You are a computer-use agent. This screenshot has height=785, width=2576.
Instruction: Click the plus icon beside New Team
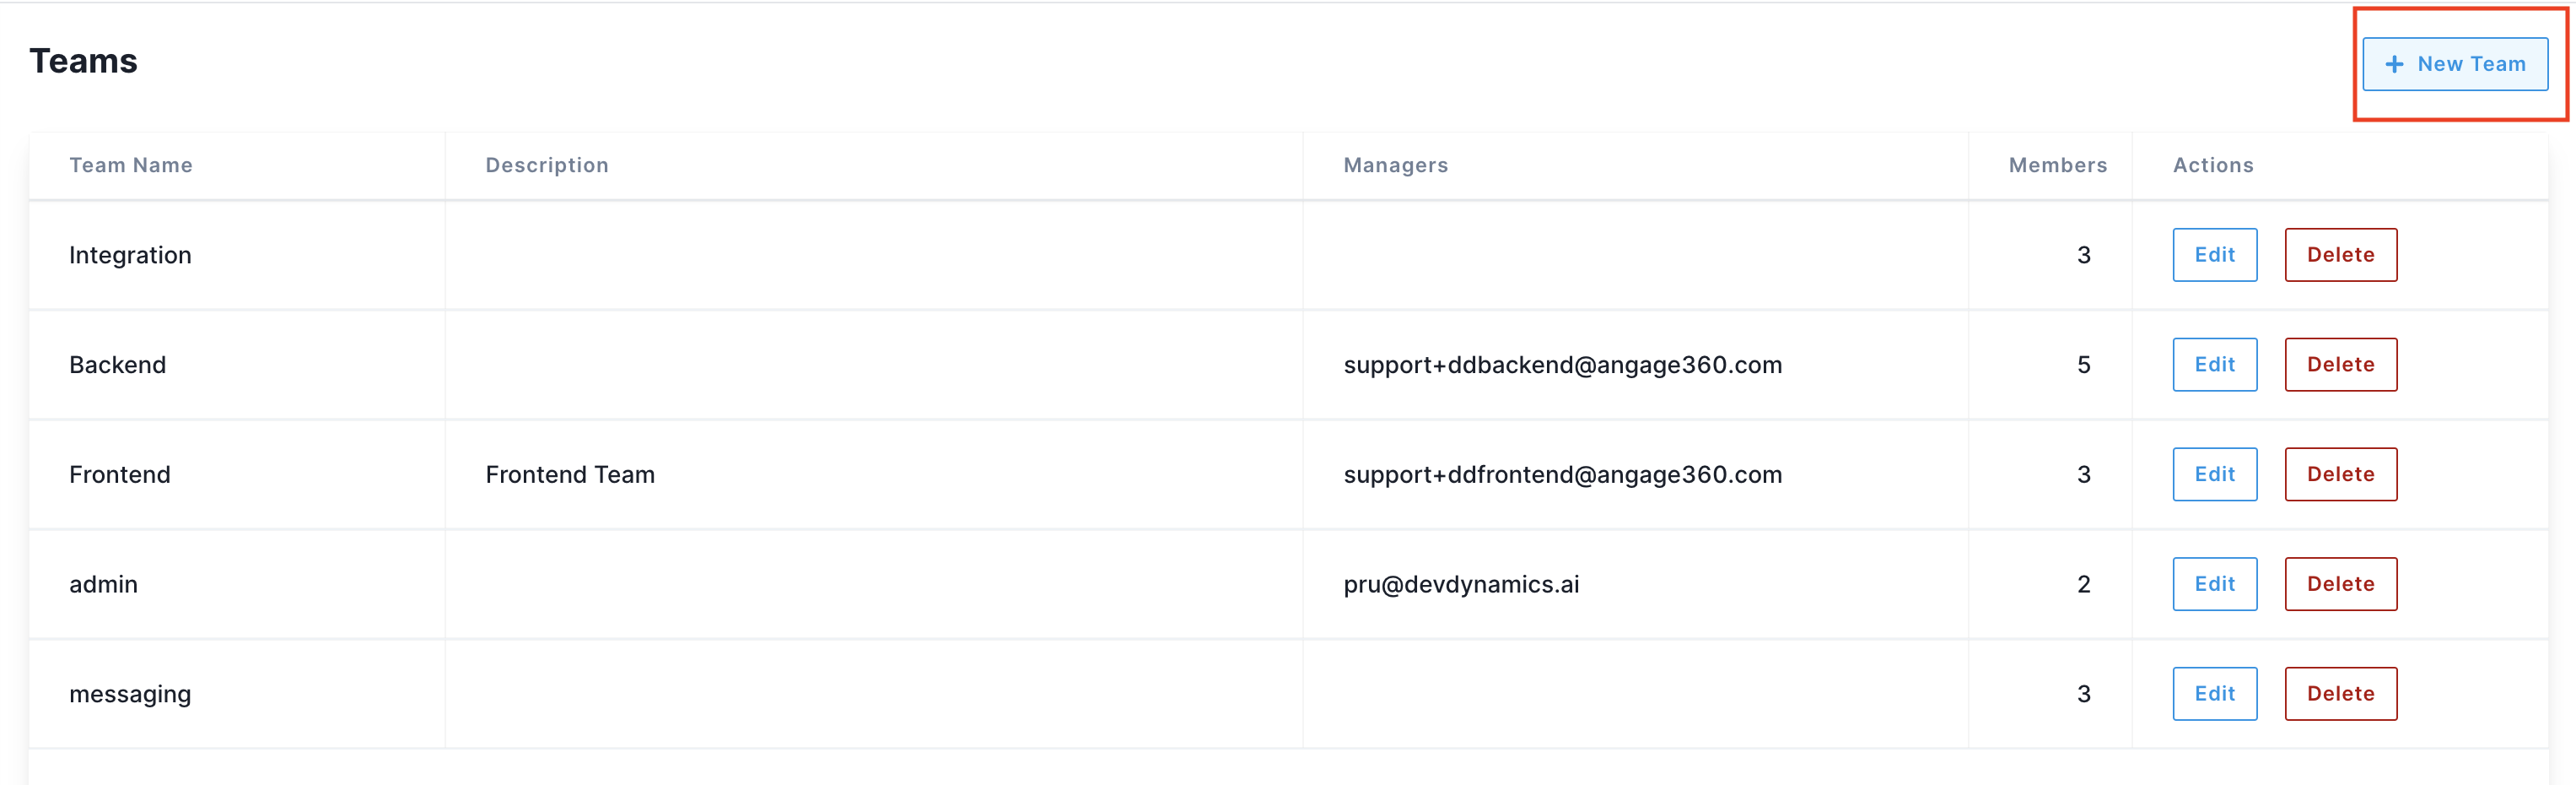coord(2394,64)
